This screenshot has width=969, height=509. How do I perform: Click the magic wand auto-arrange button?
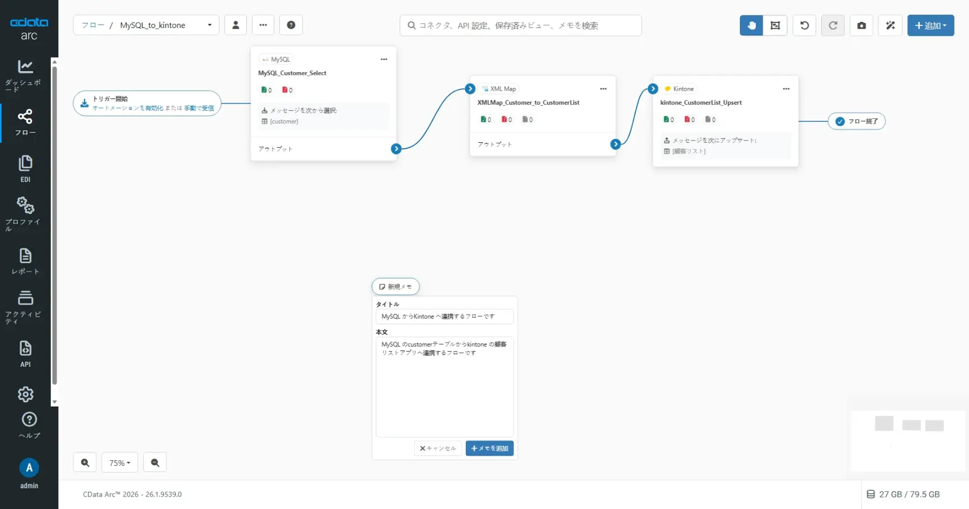coord(890,25)
